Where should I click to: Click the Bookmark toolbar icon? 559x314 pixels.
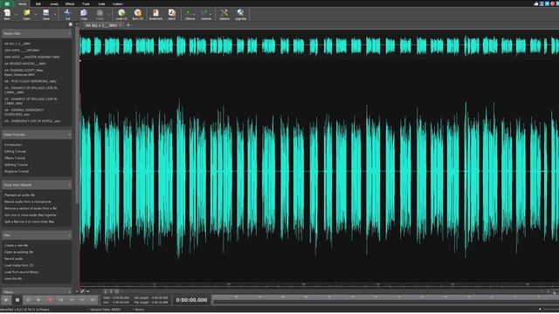pyautogui.click(x=155, y=14)
